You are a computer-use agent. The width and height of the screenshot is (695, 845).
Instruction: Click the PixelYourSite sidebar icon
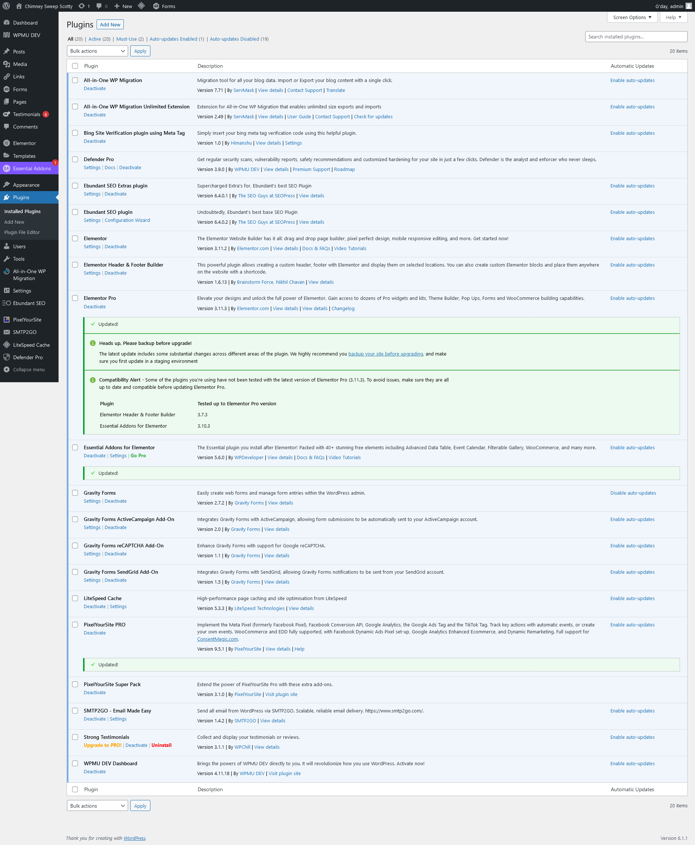tap(7, 320)
